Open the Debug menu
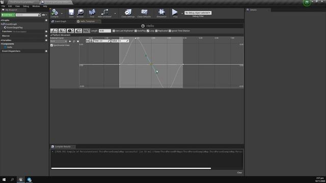This screenshot has height=183, width=326. click(x=26, y=6)
